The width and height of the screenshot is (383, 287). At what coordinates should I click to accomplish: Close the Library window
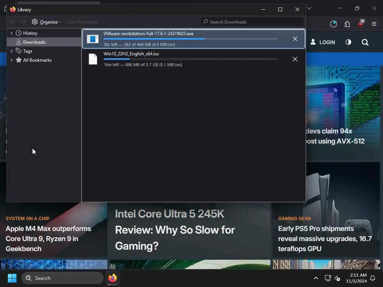(x=297, y=9)
